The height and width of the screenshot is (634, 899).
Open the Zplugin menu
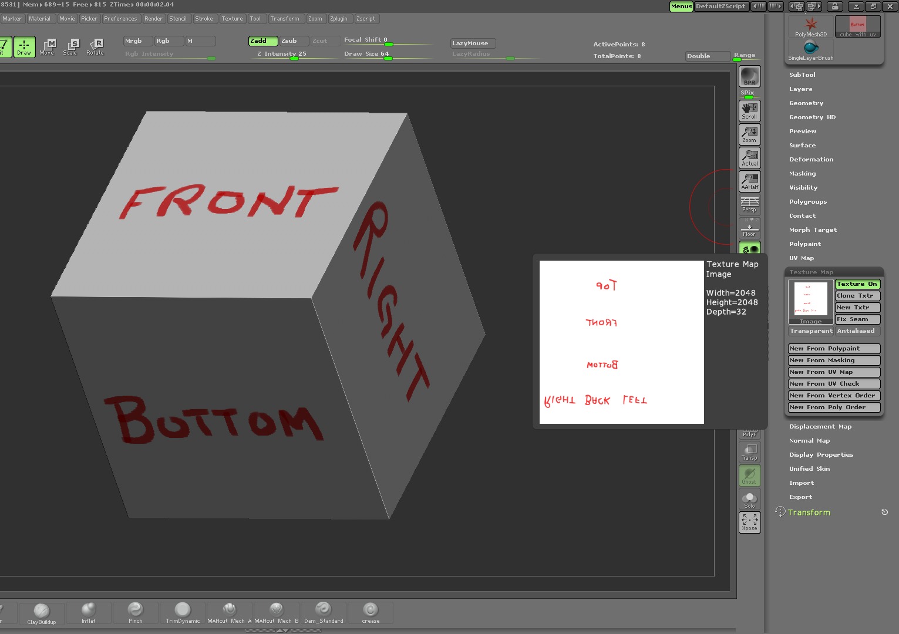coord(338,19)
